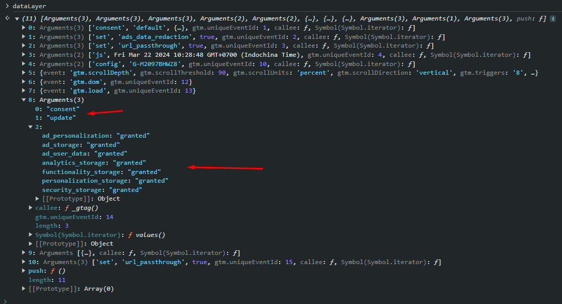The width and height of the screenshot is (562, 304).
Task: Click the 'gtm.load' event name in entry 7
Action: (x=88, y=91)
